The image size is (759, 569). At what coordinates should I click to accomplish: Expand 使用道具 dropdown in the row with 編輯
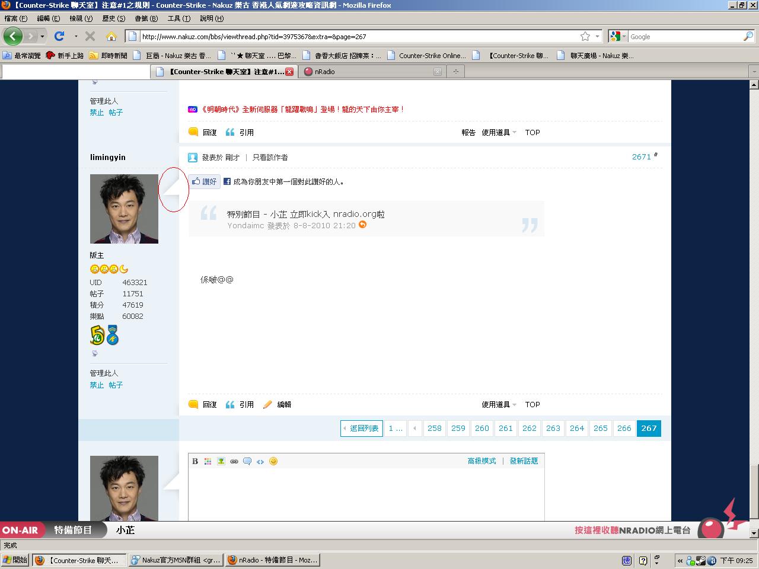499,404
